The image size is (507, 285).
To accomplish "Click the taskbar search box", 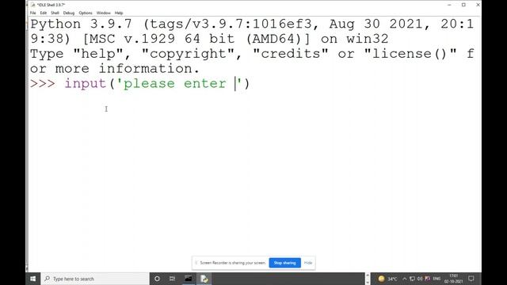I will tap(95, 279).
